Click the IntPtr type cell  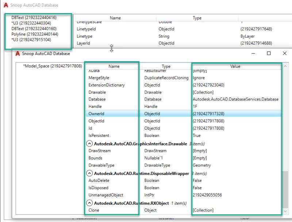(x=149, y=195)
